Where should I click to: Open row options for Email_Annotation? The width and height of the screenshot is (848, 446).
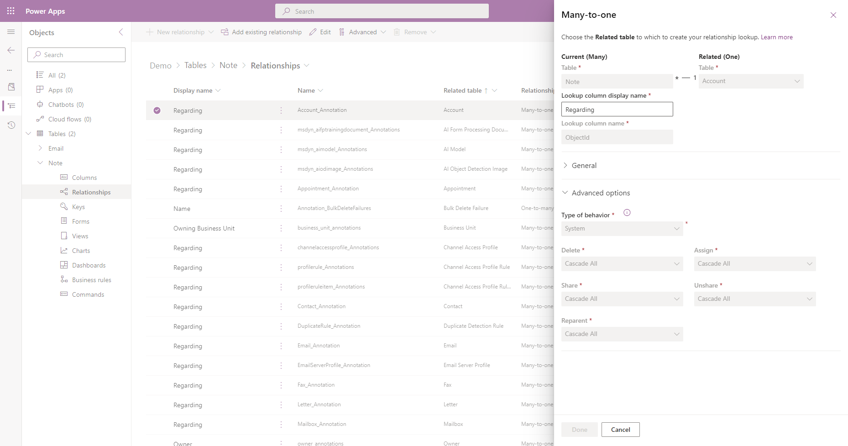tap(281, 346)
